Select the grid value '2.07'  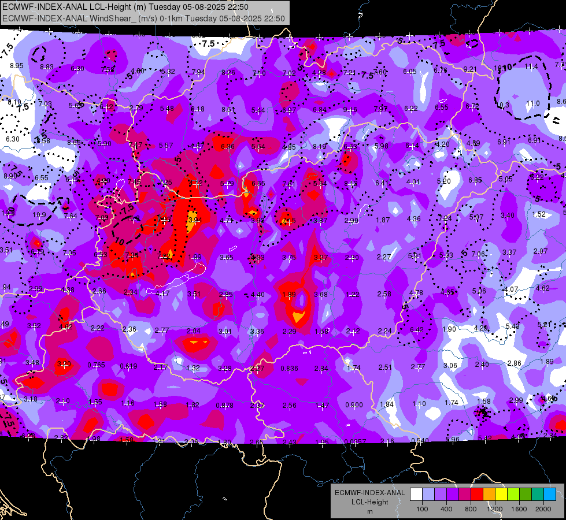[x=541, y=251]
